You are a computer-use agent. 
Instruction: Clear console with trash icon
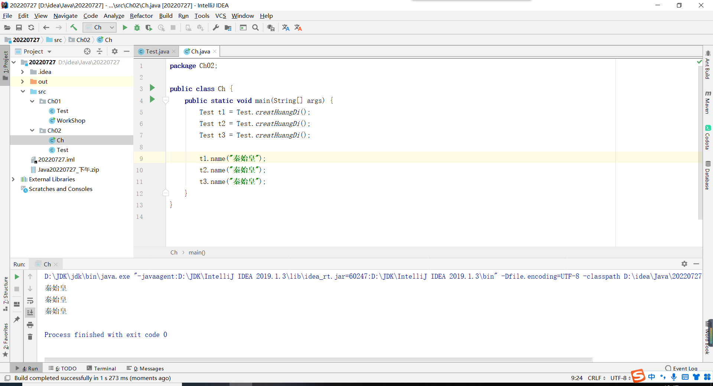point(30,337)
